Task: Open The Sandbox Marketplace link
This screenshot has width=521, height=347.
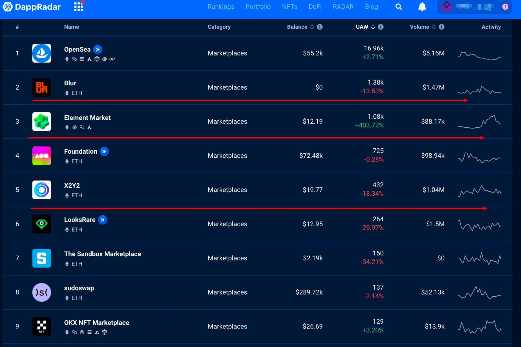Action: (103, 254)
